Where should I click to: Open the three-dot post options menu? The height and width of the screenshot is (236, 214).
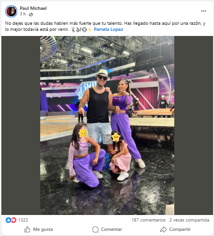[x=203, y=11]
